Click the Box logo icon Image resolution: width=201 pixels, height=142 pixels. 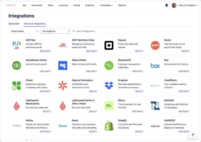[x=155, y=66]
